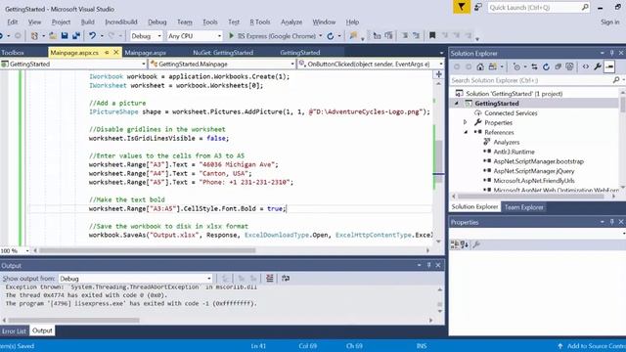
Task: Open Properties wrench icon in Solution Explorer
Action: 598,66
